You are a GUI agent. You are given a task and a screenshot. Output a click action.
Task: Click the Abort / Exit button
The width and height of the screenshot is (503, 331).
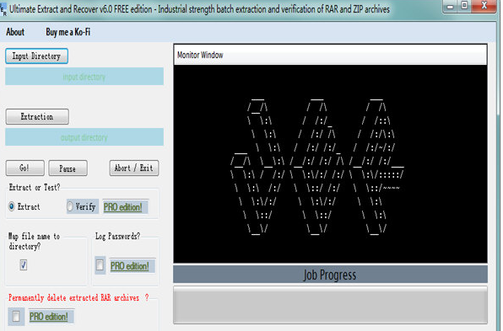tap(134, 168)
